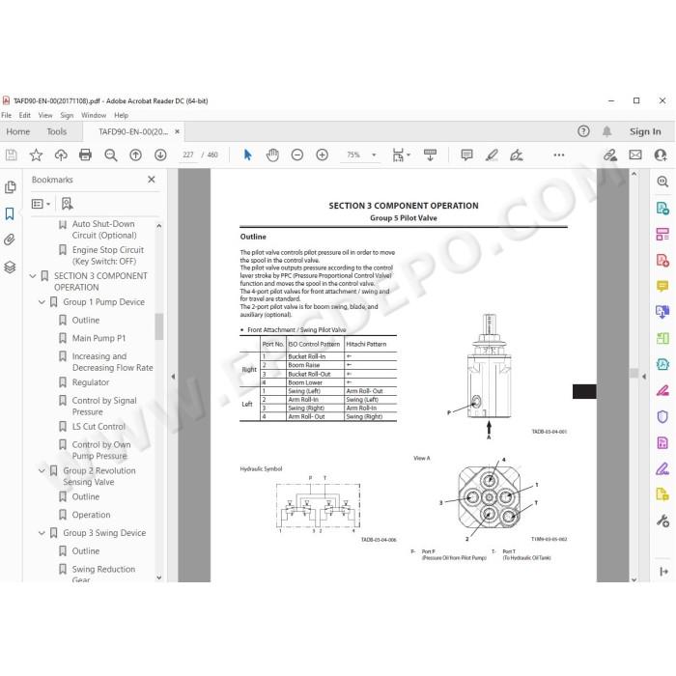The image size is (676, 676).
Task: Open the zoom level 75% dropdown
Action: [x=374, y=155]
